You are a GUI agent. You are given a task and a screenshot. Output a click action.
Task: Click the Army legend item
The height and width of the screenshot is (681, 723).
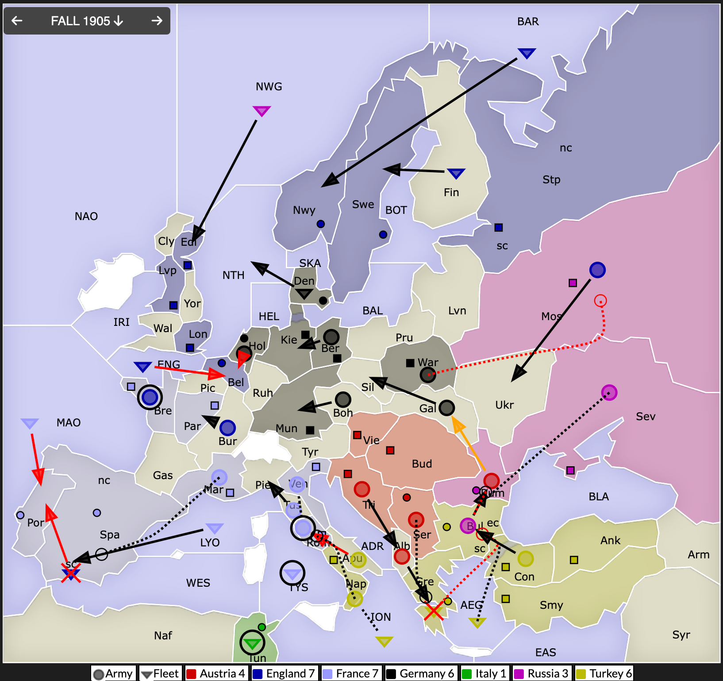(x=113, y=673)
